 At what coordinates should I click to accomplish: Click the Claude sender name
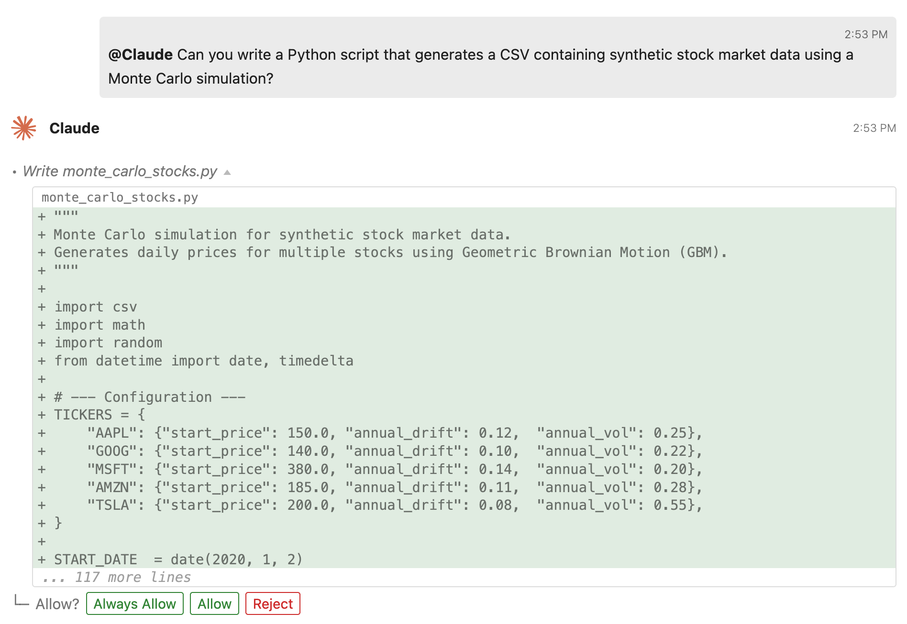click(74, 128)
